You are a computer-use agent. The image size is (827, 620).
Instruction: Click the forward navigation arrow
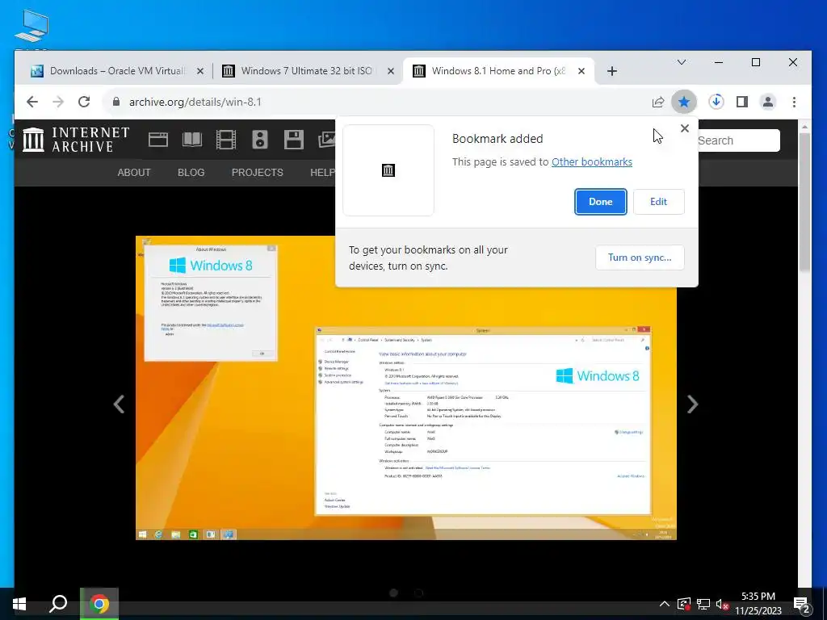58,102
